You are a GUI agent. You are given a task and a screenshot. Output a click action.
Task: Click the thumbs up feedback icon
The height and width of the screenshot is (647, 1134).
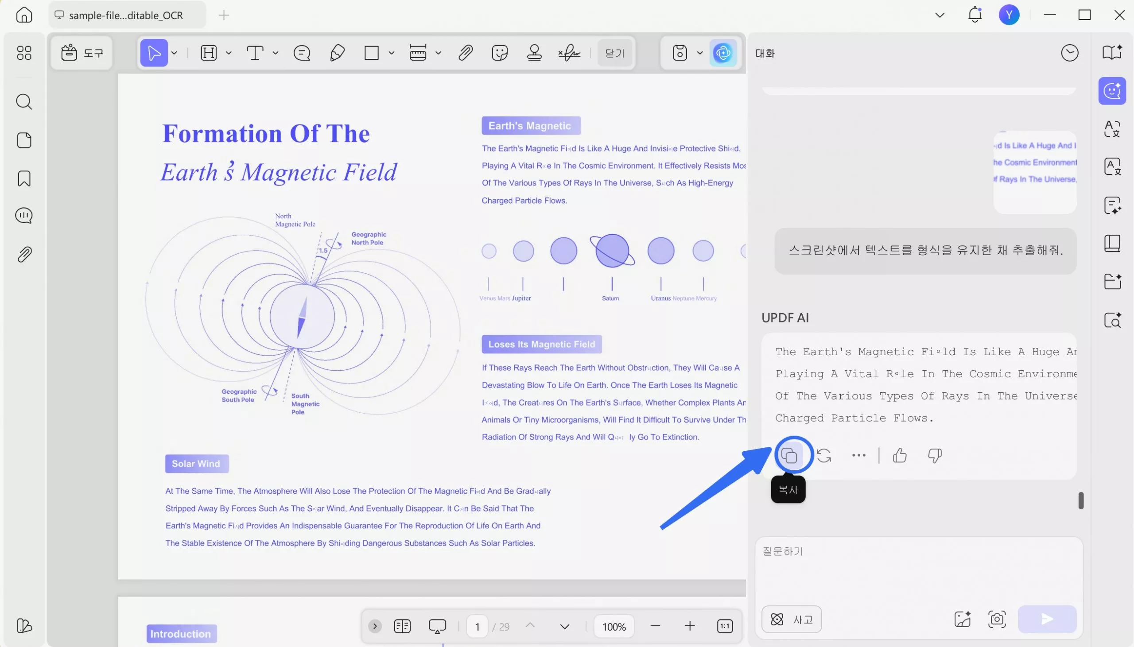[x=899, y=456]
